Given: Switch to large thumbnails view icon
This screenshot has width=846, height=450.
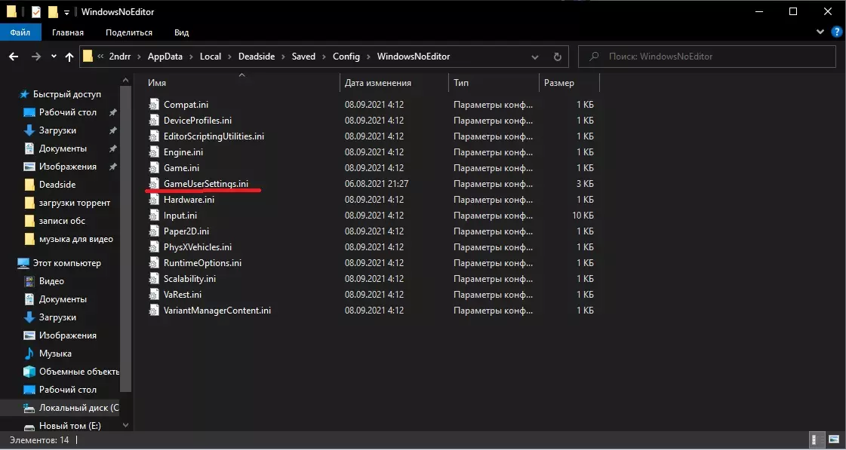Looking at the screenshot, I should tap(834, 439).
